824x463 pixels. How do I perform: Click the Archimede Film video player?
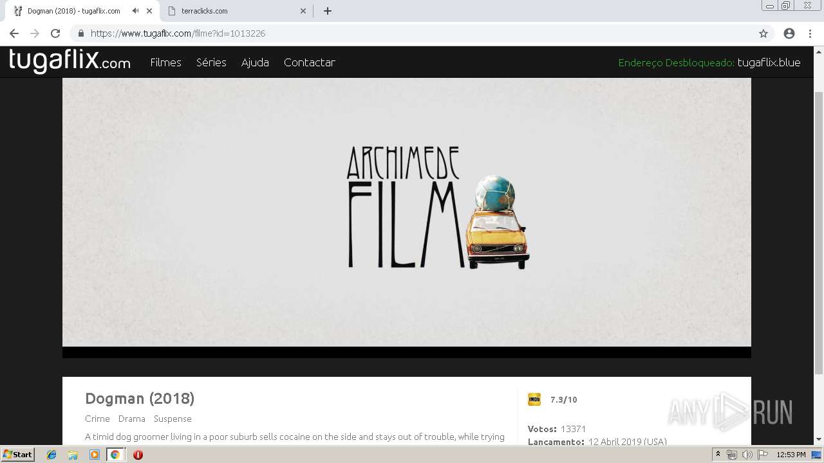click(x=407, y=212)
